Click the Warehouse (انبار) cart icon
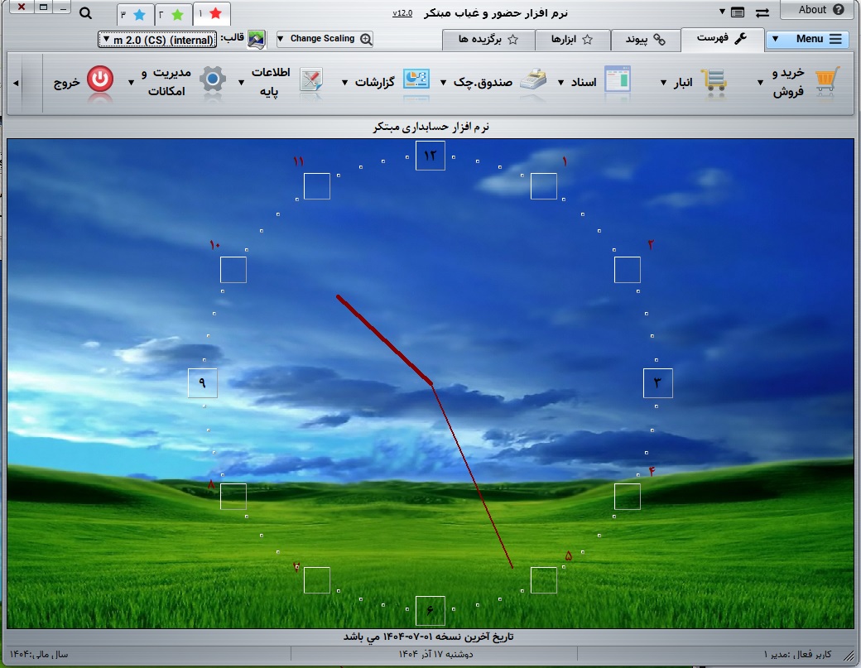The width and height of the screenshot is (861, 668). tap(714, 80)
